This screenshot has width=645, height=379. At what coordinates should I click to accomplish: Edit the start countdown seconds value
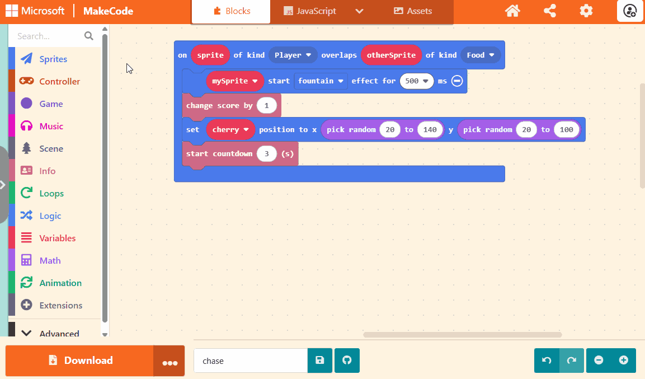(x=266, y=153)
